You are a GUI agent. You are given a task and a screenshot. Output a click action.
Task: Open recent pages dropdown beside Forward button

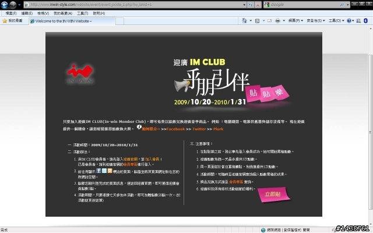(19, 5)
